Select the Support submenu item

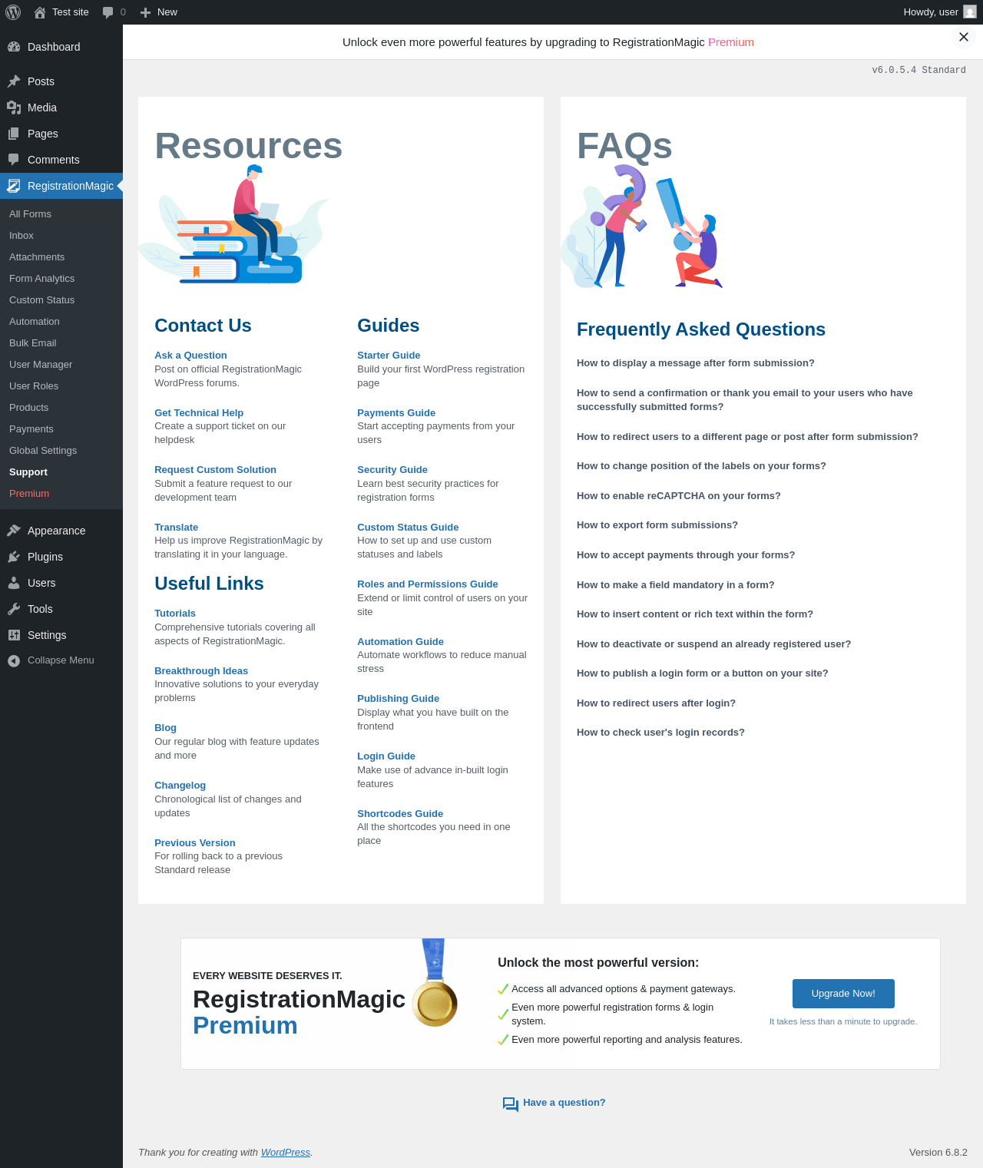(28, 472)
